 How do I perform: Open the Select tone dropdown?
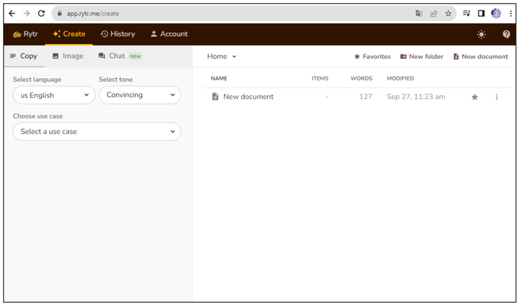140,95
